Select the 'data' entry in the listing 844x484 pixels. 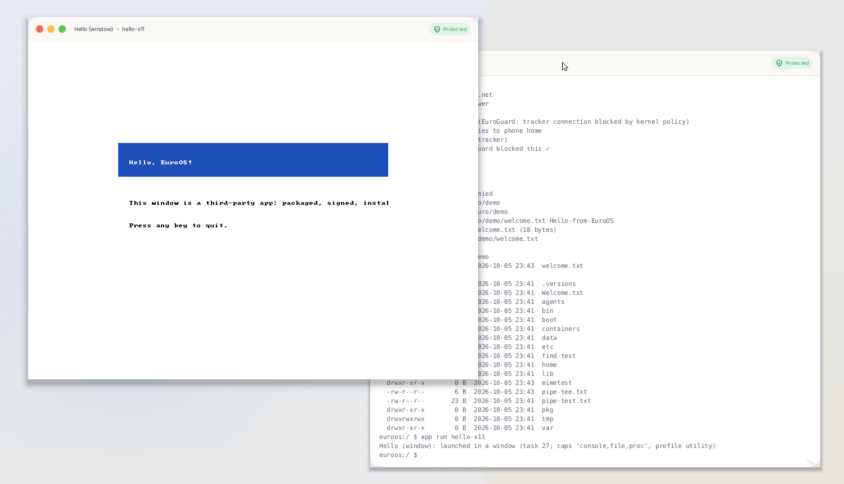point(549,338)
